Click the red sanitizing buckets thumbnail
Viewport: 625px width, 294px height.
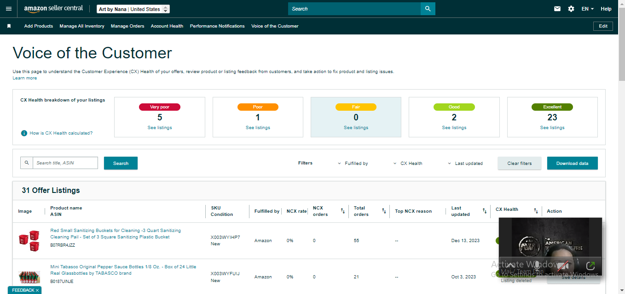pos(29,240)
